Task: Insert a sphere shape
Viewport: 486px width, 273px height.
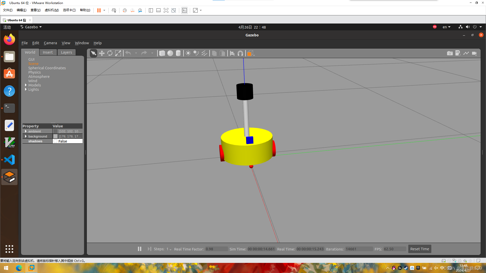Action: 170,53
